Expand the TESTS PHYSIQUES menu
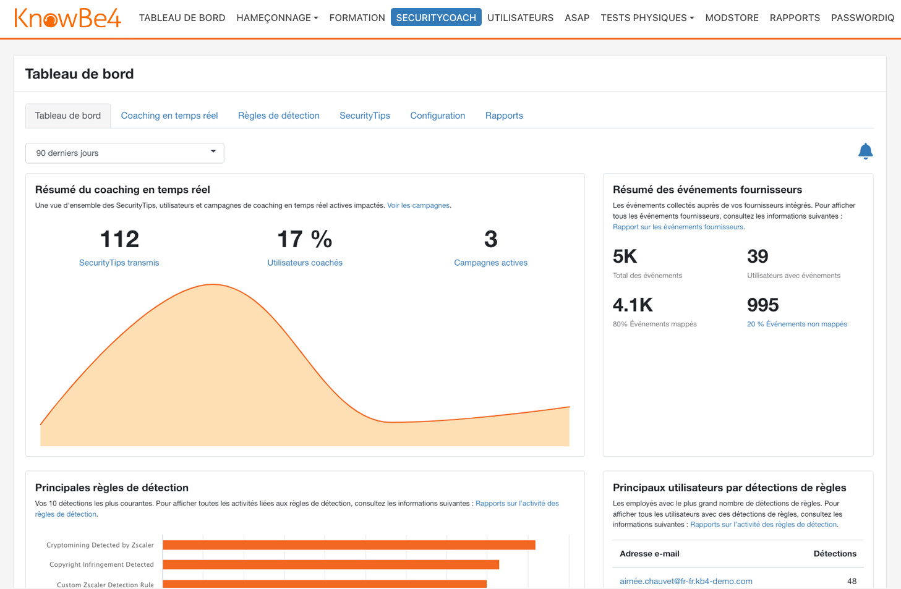 647,18
